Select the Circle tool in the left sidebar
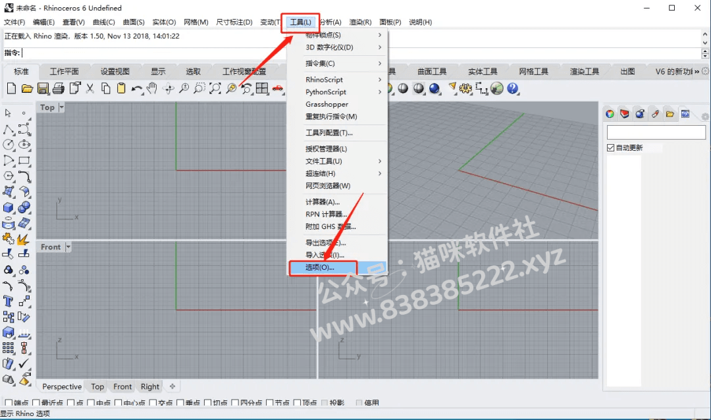 pos(8,145)
